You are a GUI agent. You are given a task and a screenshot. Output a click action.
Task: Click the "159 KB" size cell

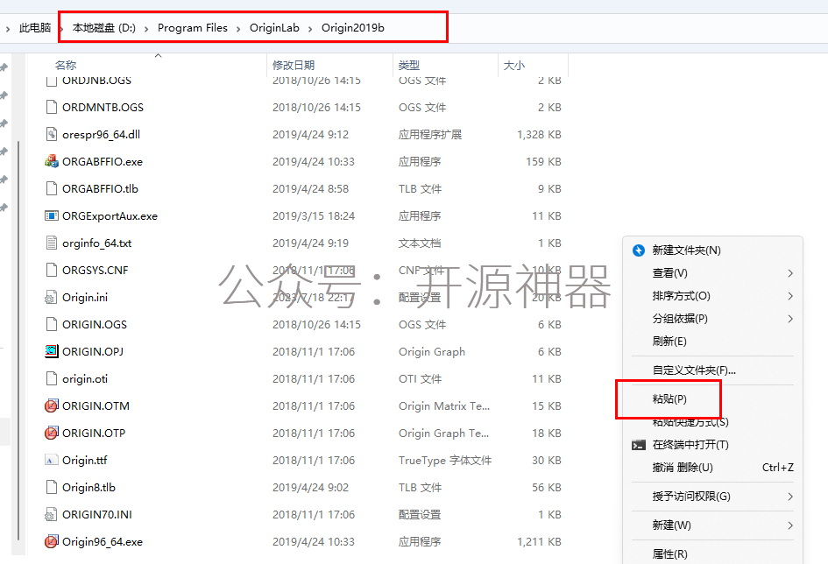tap(543, 161)
